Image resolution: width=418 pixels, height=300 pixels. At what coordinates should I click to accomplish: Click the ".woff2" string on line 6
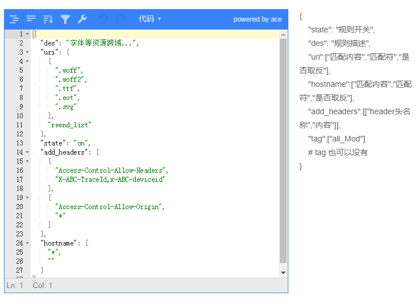(x=70, y=80)
